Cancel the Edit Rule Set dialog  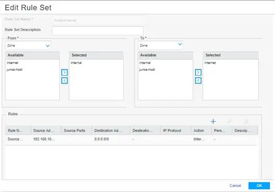click(235, 186)
